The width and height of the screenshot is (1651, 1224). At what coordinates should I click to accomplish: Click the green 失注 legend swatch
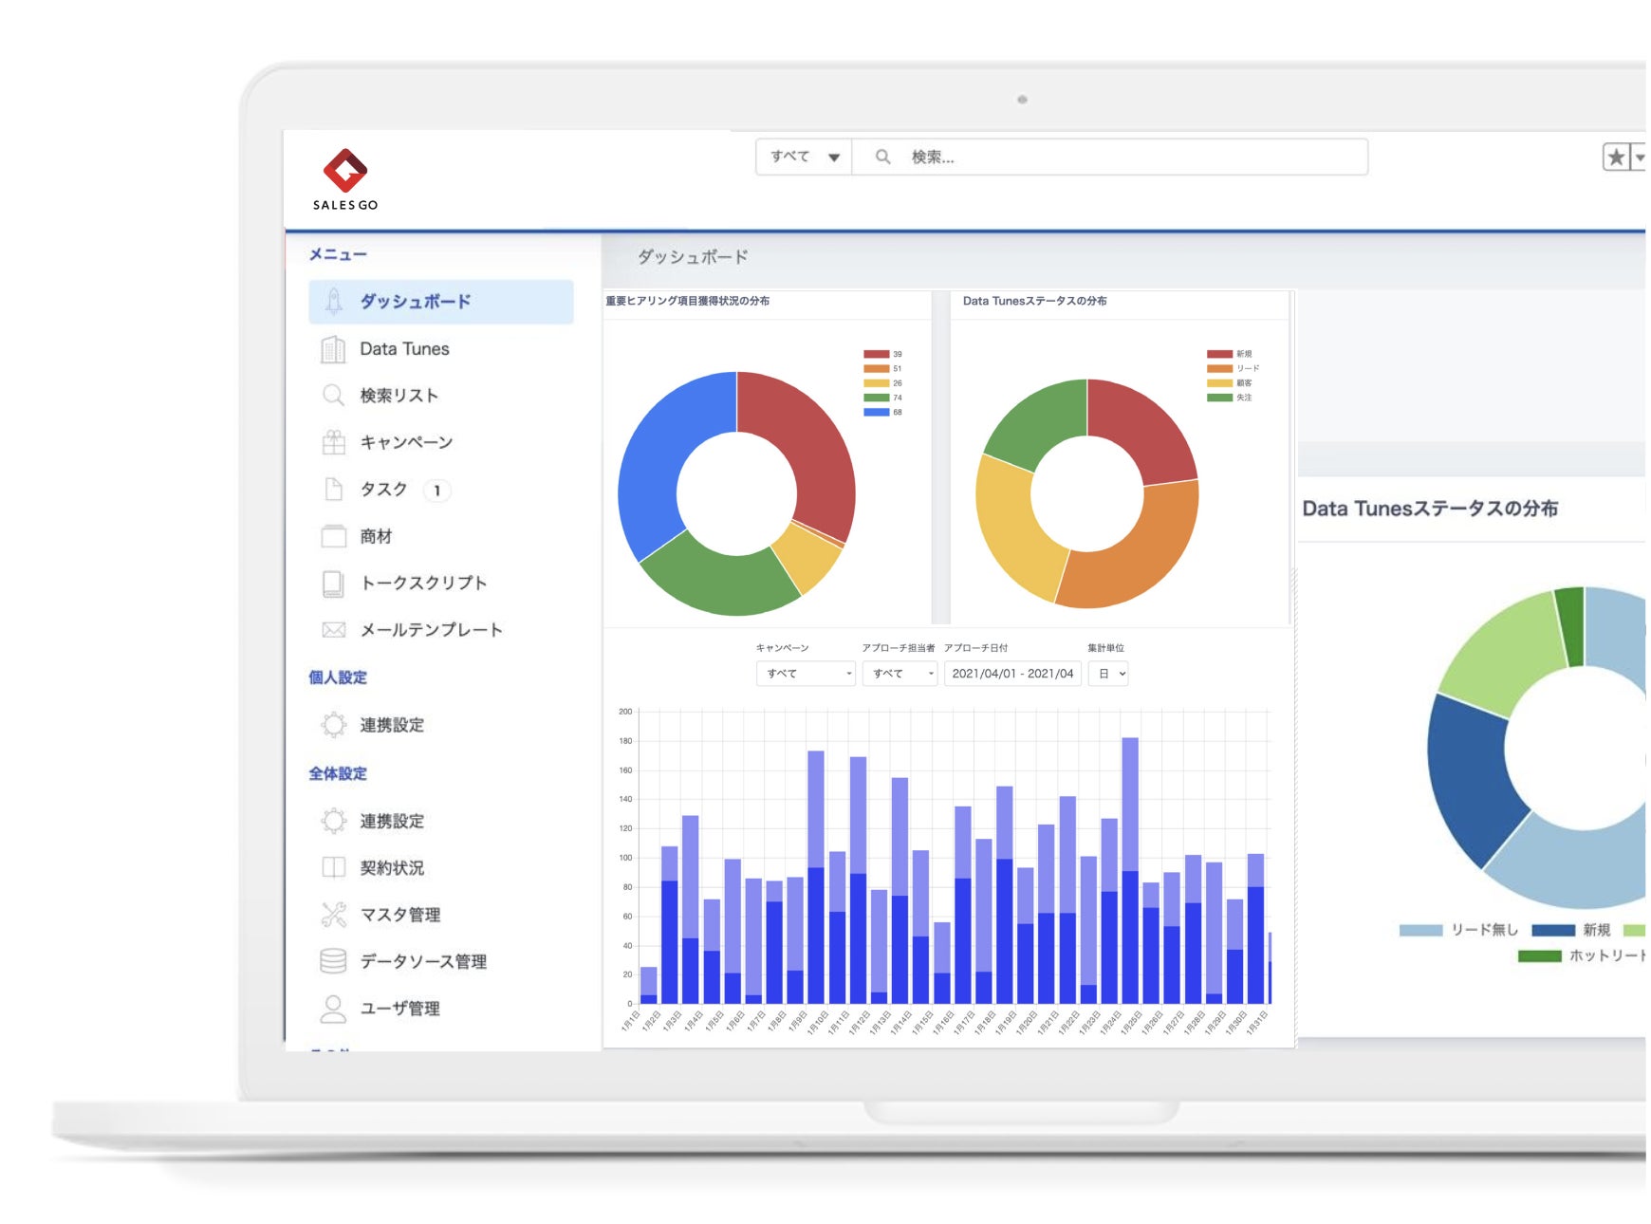coord(1219,398)
